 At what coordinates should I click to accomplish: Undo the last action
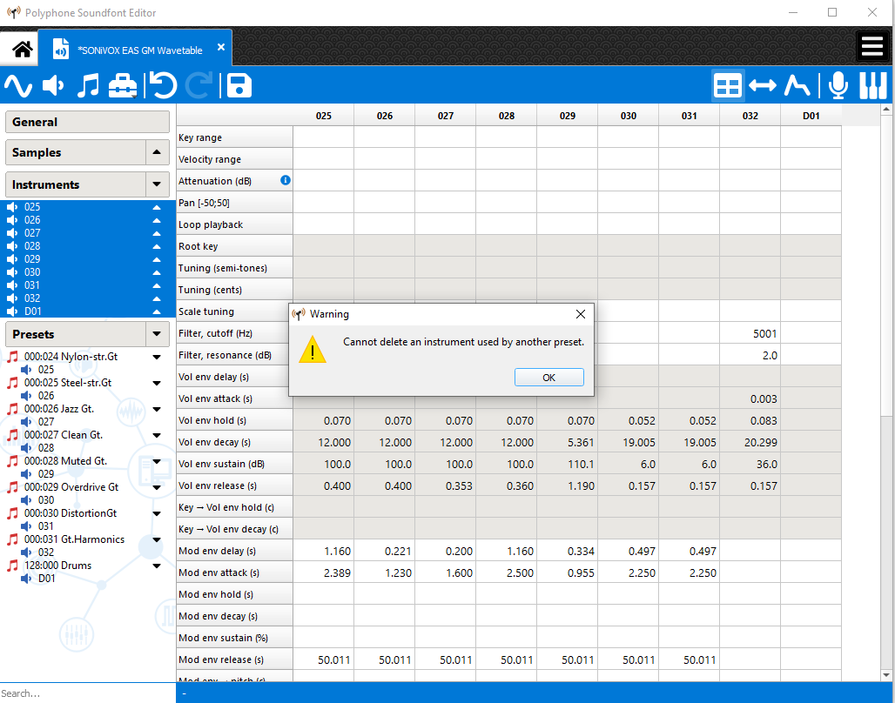(x=163, y=85)
